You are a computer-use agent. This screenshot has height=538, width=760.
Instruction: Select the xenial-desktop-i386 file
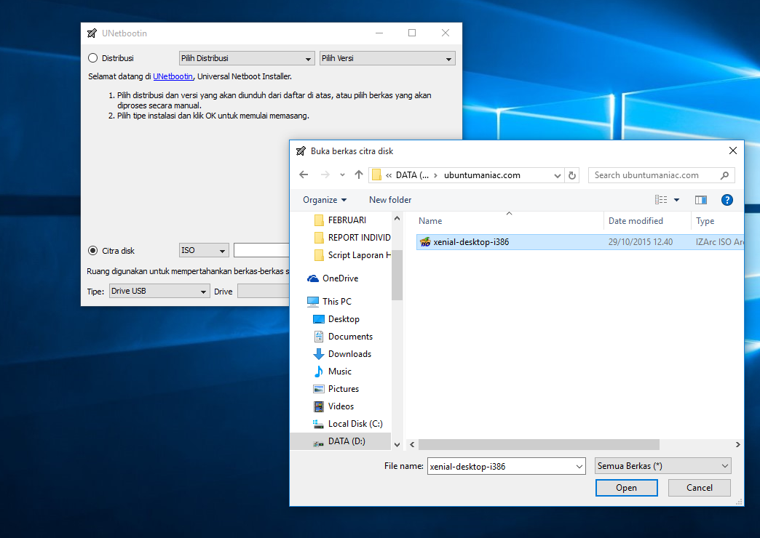(x=579, y=241)
